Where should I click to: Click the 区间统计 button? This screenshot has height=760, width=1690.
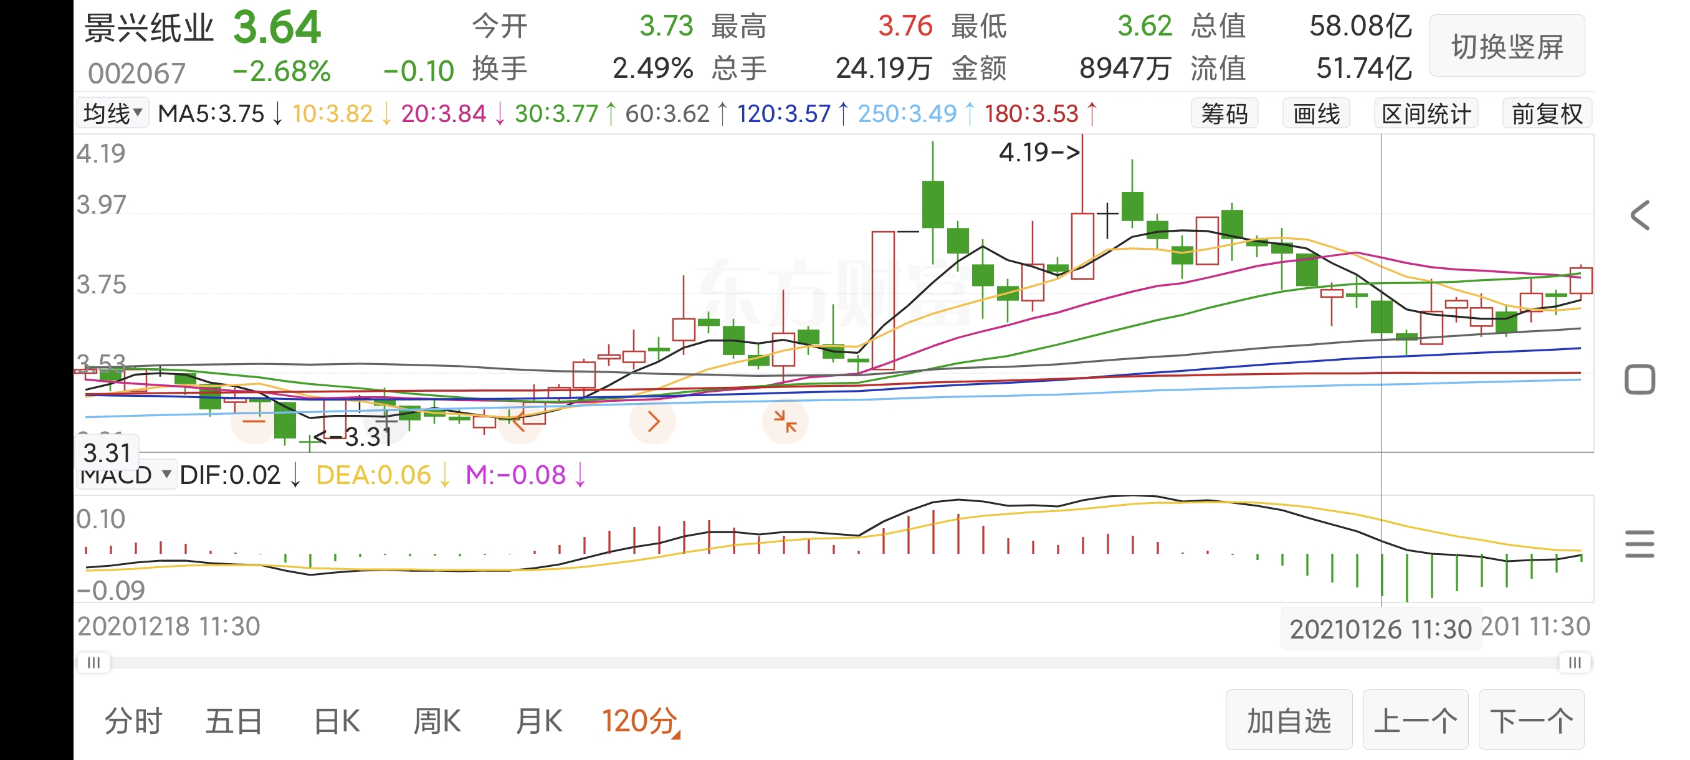(1426, 113)
